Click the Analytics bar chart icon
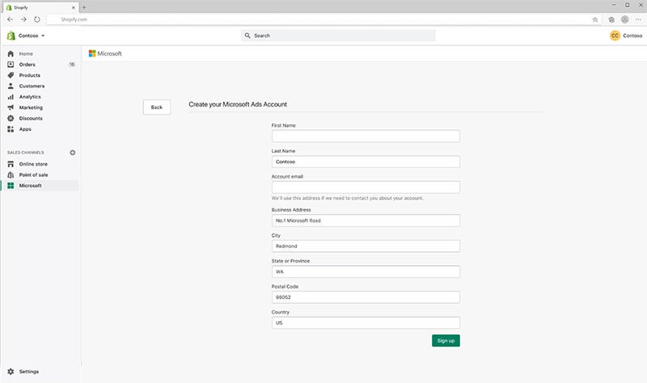 [x=11, y=97]
